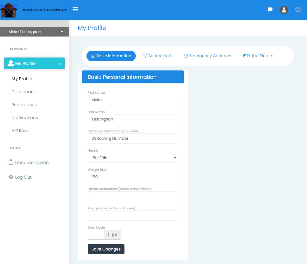Select the Basic Information tab
The height and width of the screenshot is (264, 307).
pyautogui.click(x=111, y=56)
